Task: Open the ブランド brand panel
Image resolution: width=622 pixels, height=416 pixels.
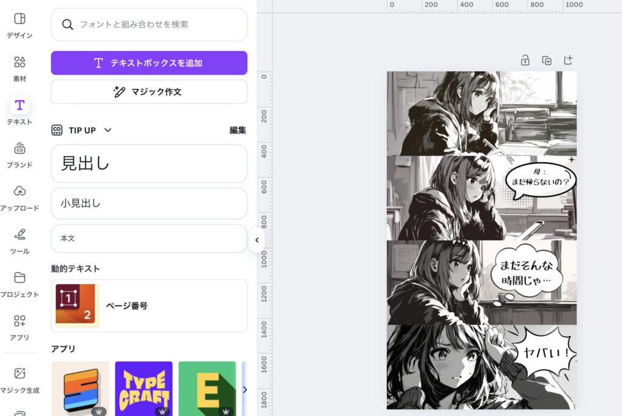Action: pos(19,154)
